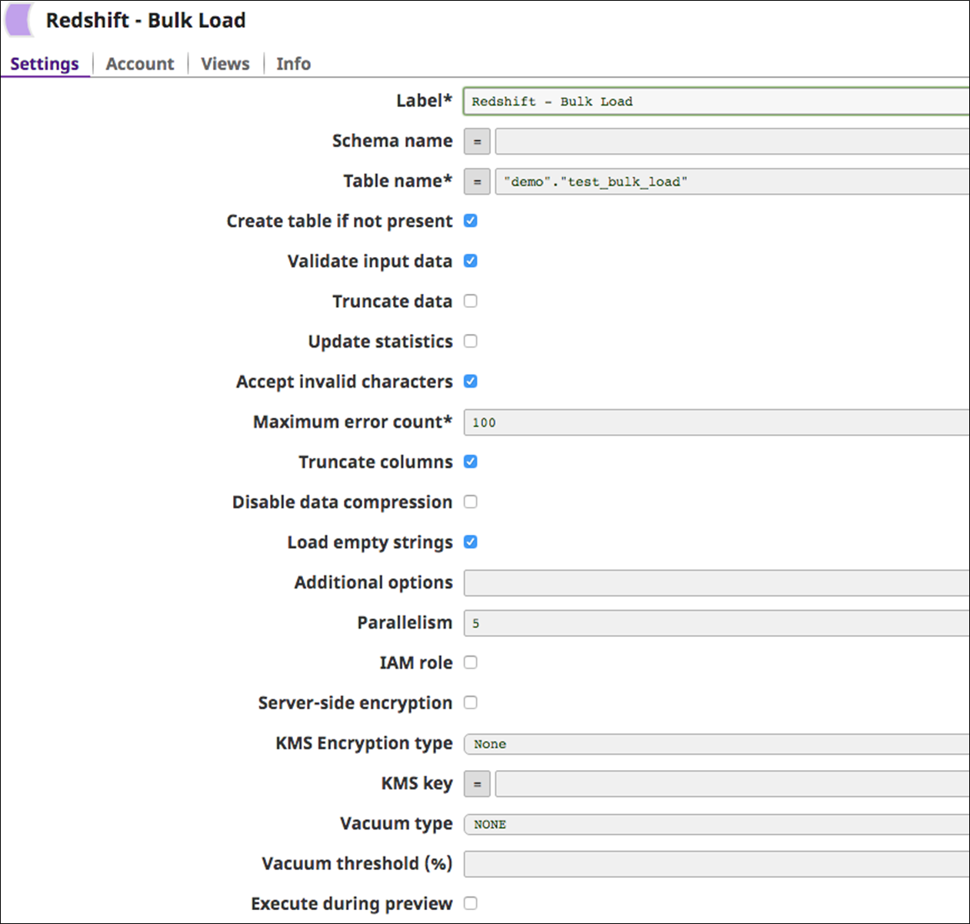Toggle expression mode for KMS key
Viewport: 970px width, 924px height.
pyautogui.click(x=476, y=783)
